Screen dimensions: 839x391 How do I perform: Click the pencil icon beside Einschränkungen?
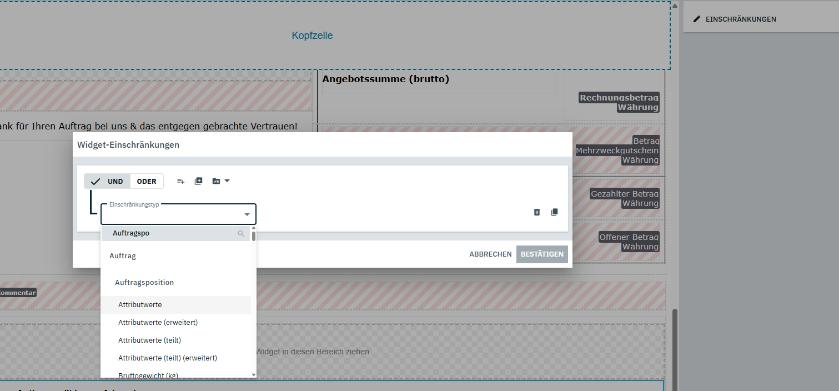coord(697,19)
